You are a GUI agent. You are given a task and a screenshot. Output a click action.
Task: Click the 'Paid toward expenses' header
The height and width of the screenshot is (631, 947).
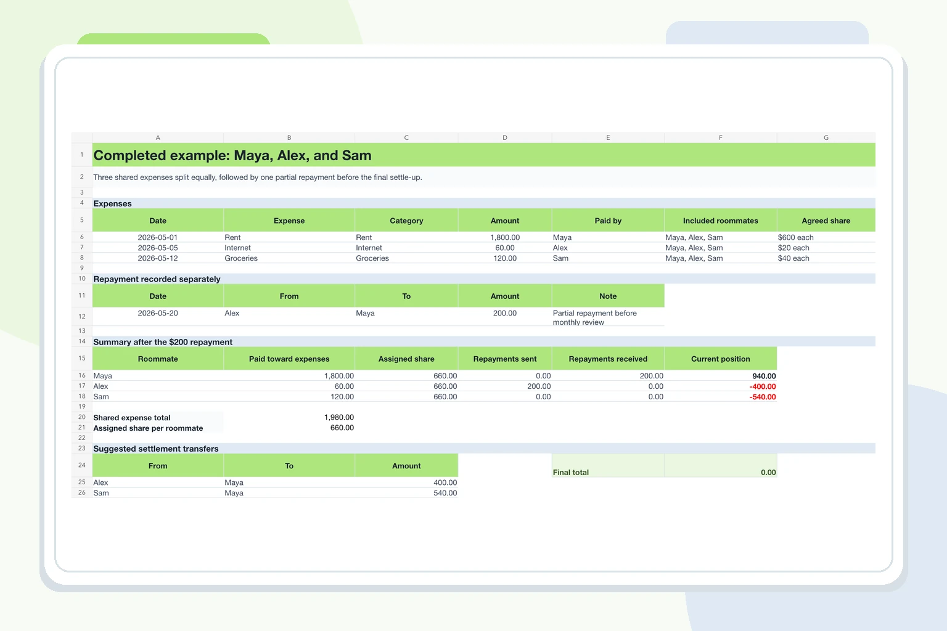[289, 359]
